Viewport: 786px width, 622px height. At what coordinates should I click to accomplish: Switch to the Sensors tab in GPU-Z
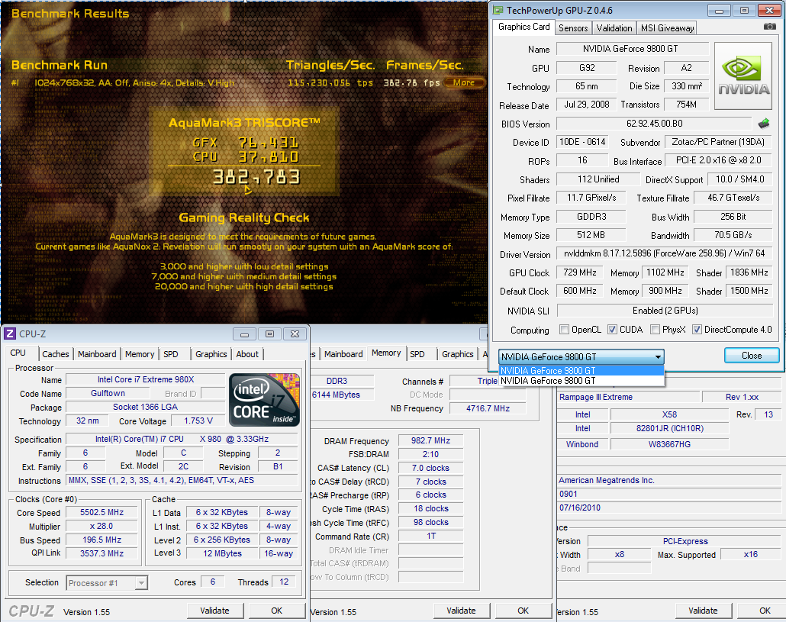pos(573,28)
